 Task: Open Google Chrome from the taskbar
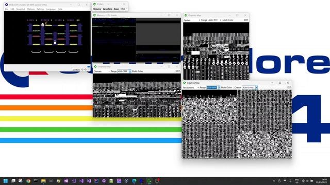(28, 181)
